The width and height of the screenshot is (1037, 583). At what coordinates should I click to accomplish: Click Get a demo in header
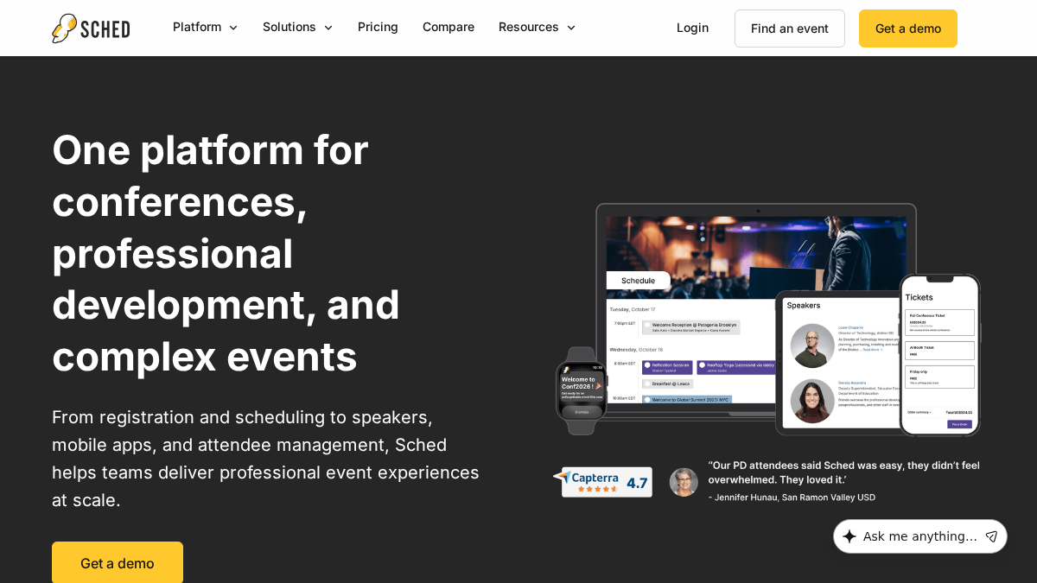tap(908, 29)
